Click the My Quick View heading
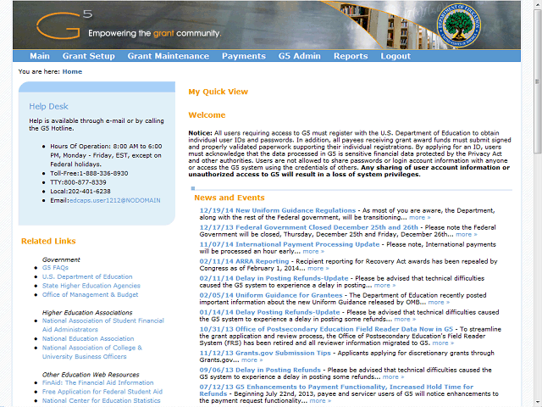Screen dimensions: 542x407 [x=218, y=92]
